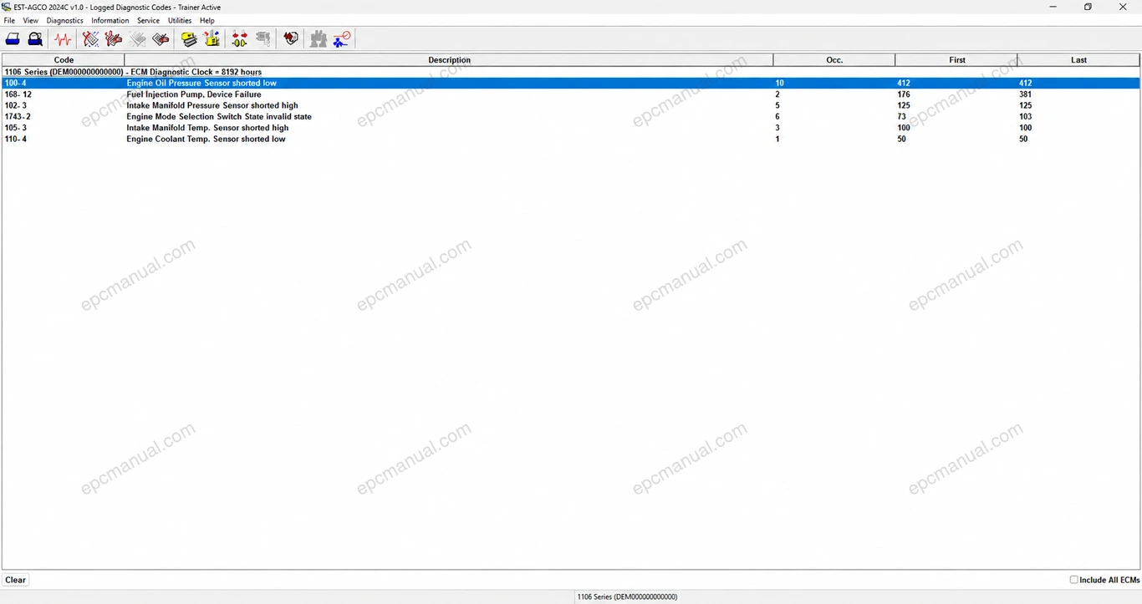Screen dimensions: 1142x604
Task: Click code 1743-2 in the Code column
Action: coord(18,116)
